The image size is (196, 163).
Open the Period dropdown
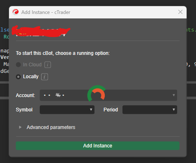coord(150,110)
